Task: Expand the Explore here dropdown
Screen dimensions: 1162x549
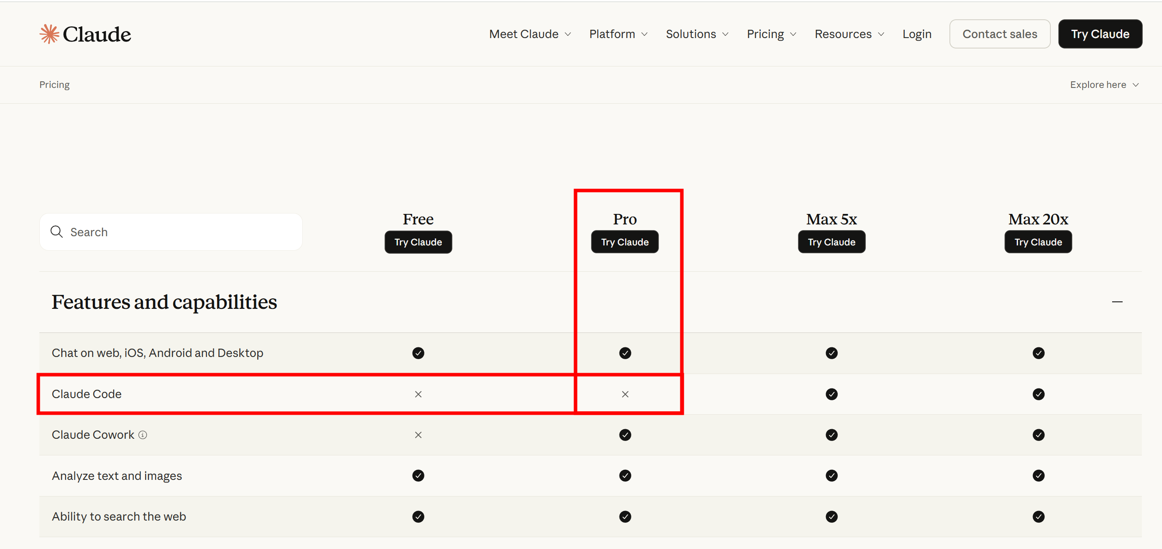Action: [1104, 85]
